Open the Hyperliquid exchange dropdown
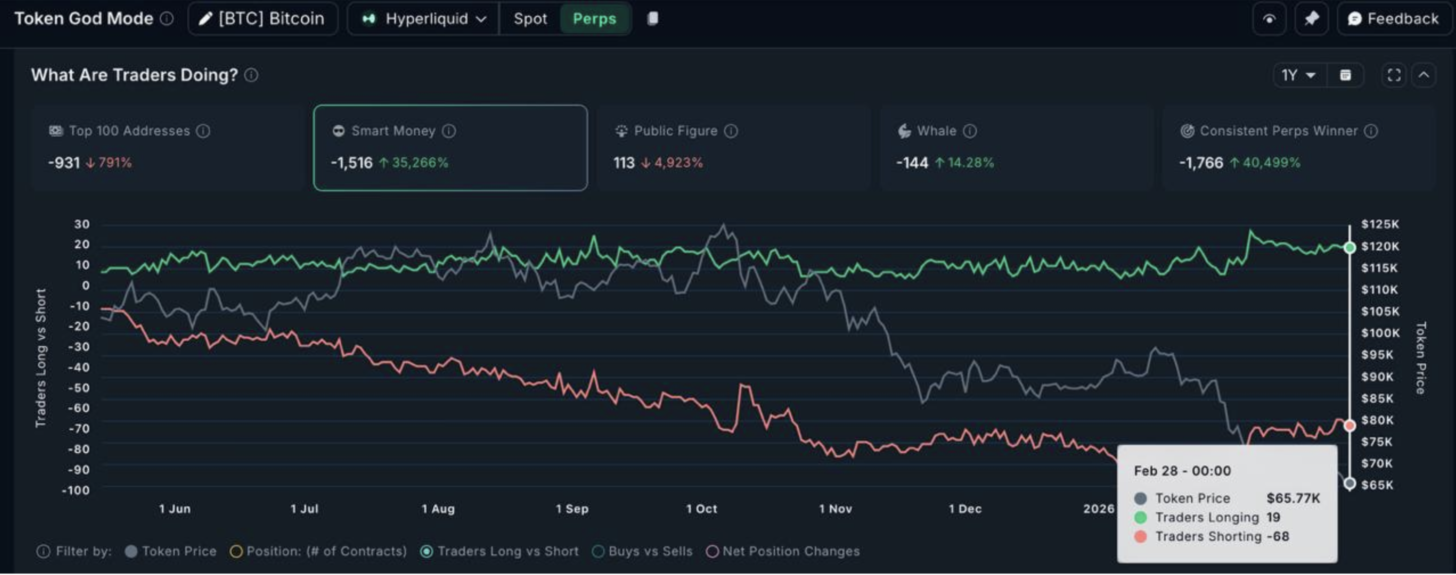This screenshot has height=575, width=1456. tap(424, 18)
